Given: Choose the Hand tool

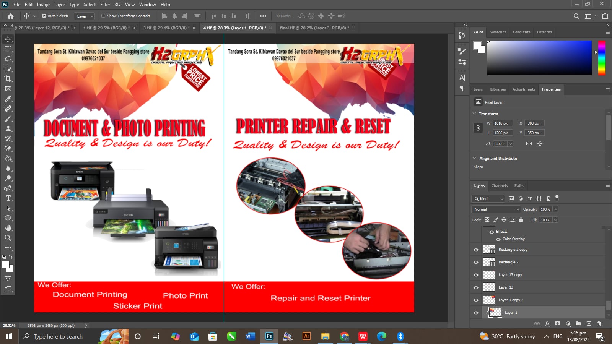Looking at the screenshot, I should tap(8, 228).
